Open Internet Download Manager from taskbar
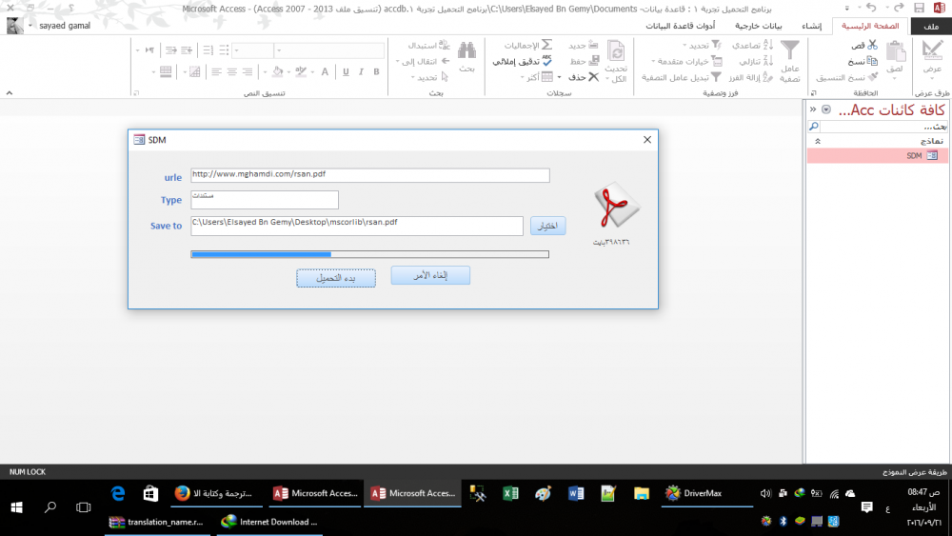Viewport: 952px width, 536px height. click(x=269, y=522)
